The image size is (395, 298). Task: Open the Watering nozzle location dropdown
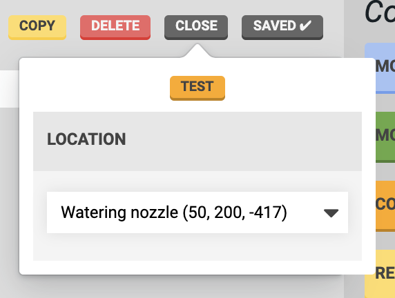click(197, 212)
